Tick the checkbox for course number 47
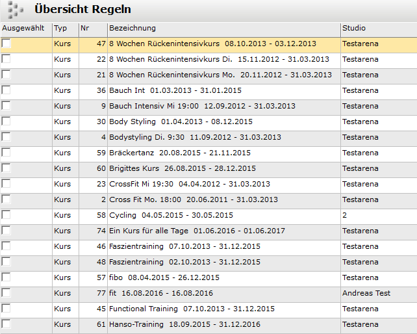Viewport: 417px width, 334px height. coord(6,43)
